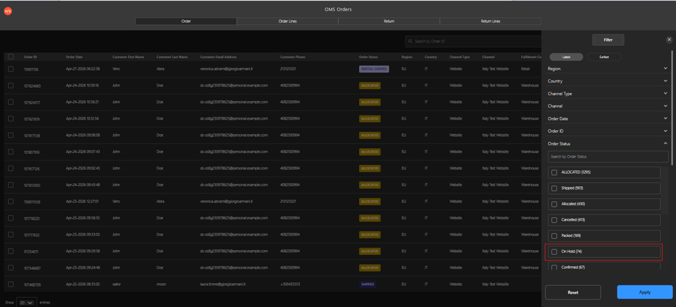Select the row checkbox for order 107624683
This screenshot has height=307, width=676.
click(11, 85)
